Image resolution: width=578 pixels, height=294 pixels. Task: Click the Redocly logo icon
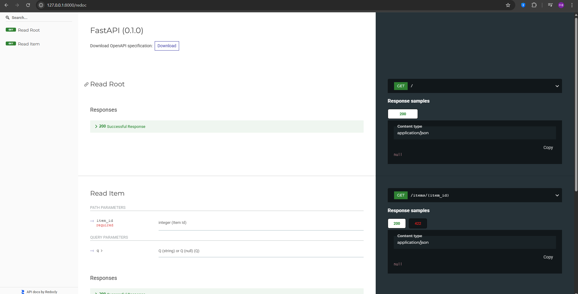(23, 292)
